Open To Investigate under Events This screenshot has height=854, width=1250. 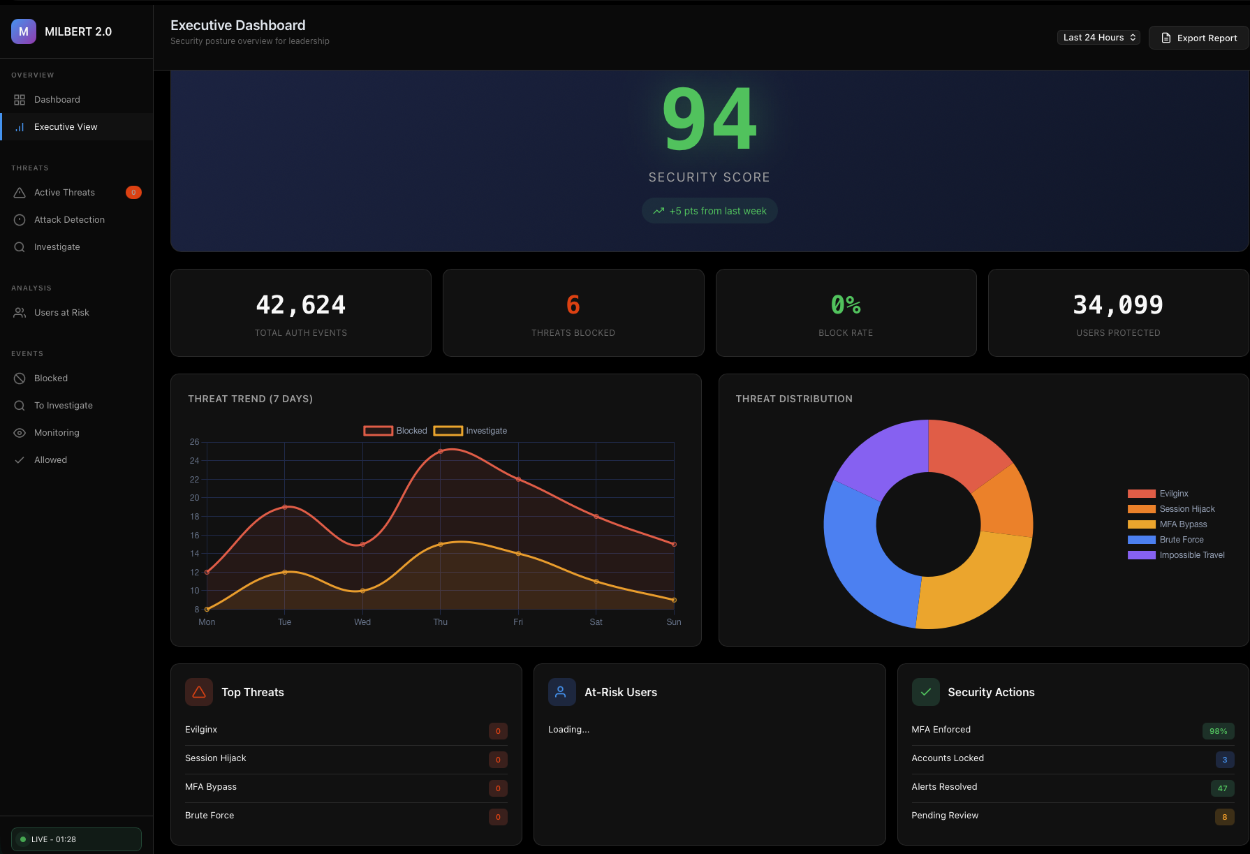(63, 405)
